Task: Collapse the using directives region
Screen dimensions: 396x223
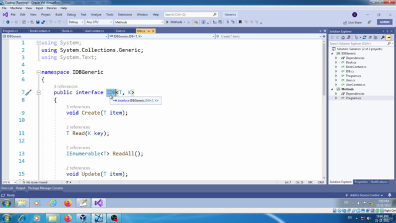Action: pyautogui.click(x=38, y=43)
